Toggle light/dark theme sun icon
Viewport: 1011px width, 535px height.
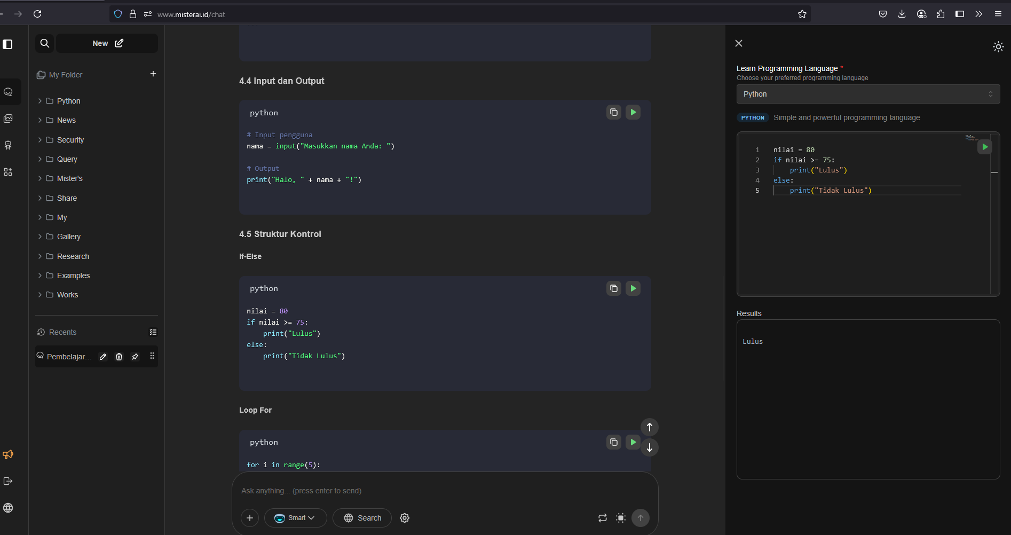pyautogui.click(x=998, y=47)
